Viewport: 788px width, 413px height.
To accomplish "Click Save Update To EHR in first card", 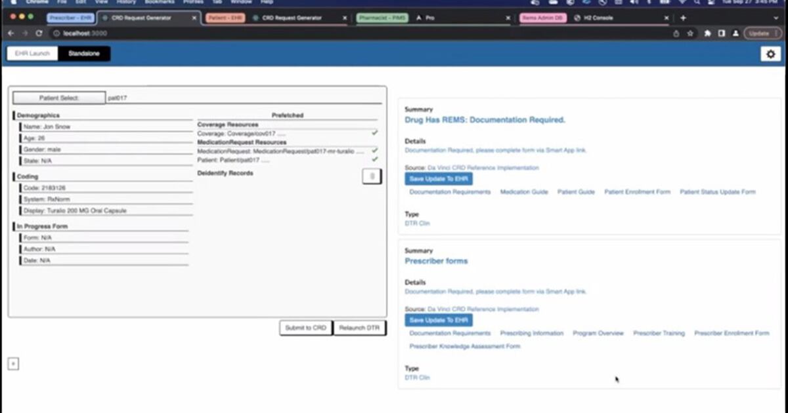I will [x=439, y=179].
